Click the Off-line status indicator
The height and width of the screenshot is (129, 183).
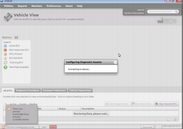coord(53,127)
